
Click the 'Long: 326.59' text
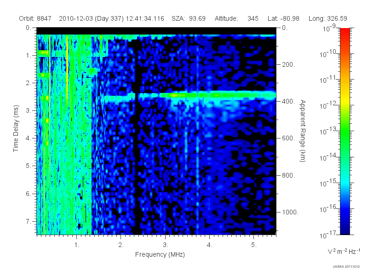tap(328, 18)
